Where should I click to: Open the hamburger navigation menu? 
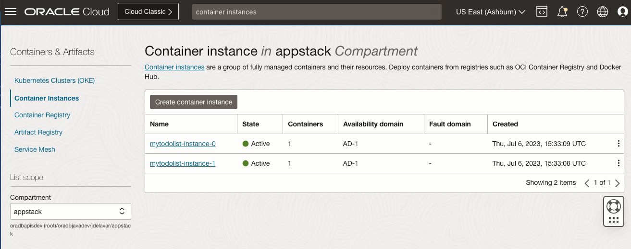pyautogui.click(x=11, y=11)
